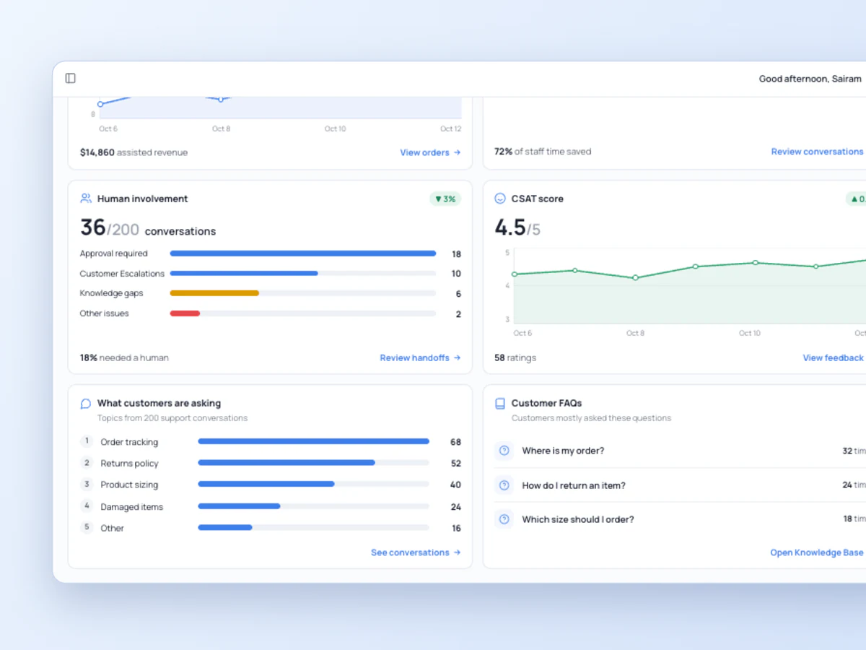Click question icon beside How do I return an item
The width and height of the screenshot is (866, 650).
coord(504,485)
